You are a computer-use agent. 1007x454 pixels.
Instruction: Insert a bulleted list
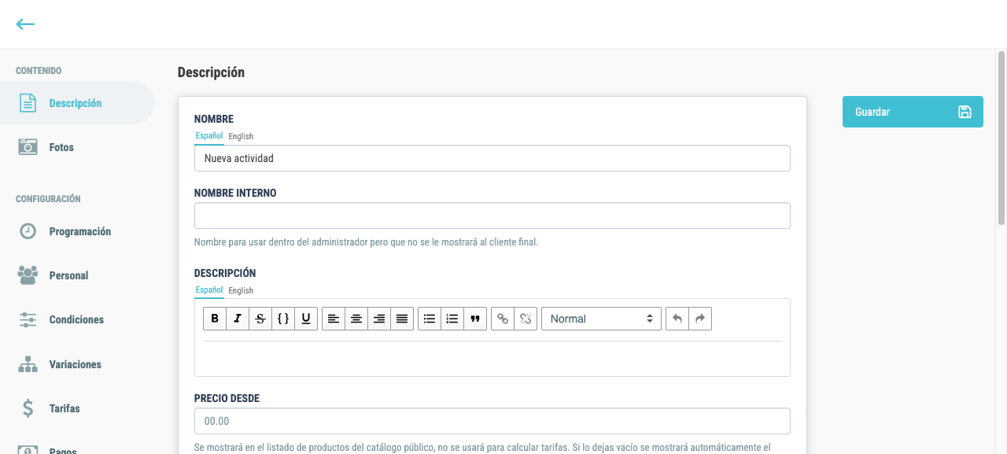(430, 319)
